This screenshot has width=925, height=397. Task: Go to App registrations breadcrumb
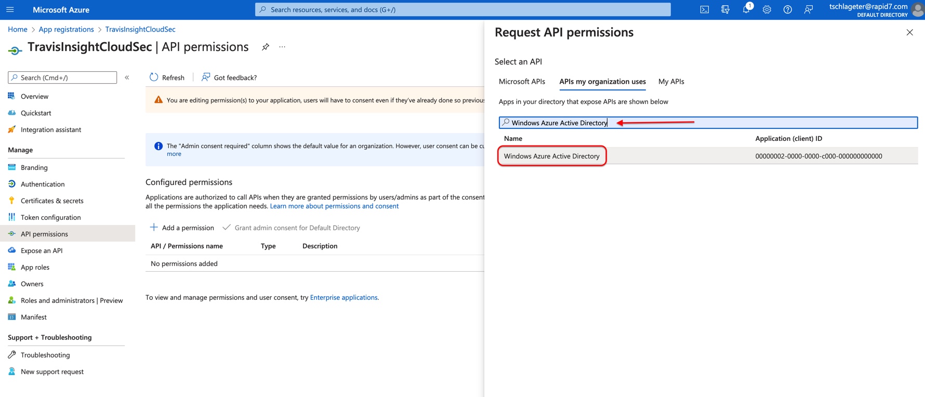tap(66, 29)
